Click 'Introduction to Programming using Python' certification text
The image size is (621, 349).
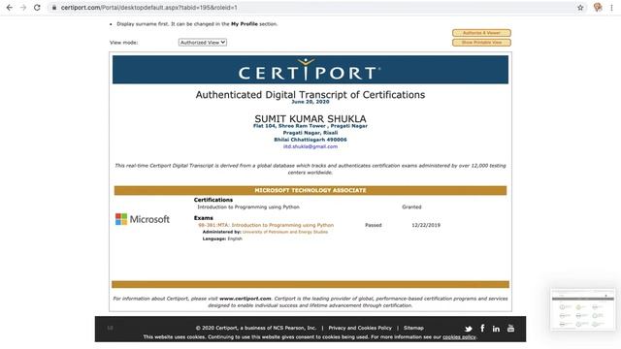[x=248, y=206]
